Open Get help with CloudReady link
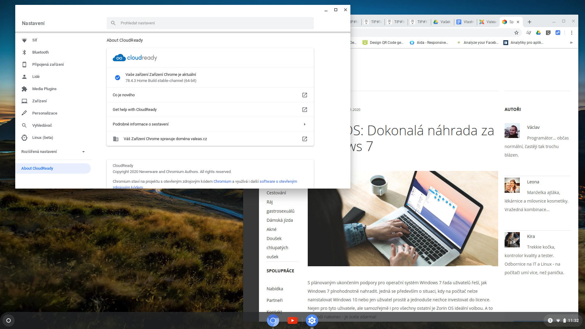 point(304,110)
